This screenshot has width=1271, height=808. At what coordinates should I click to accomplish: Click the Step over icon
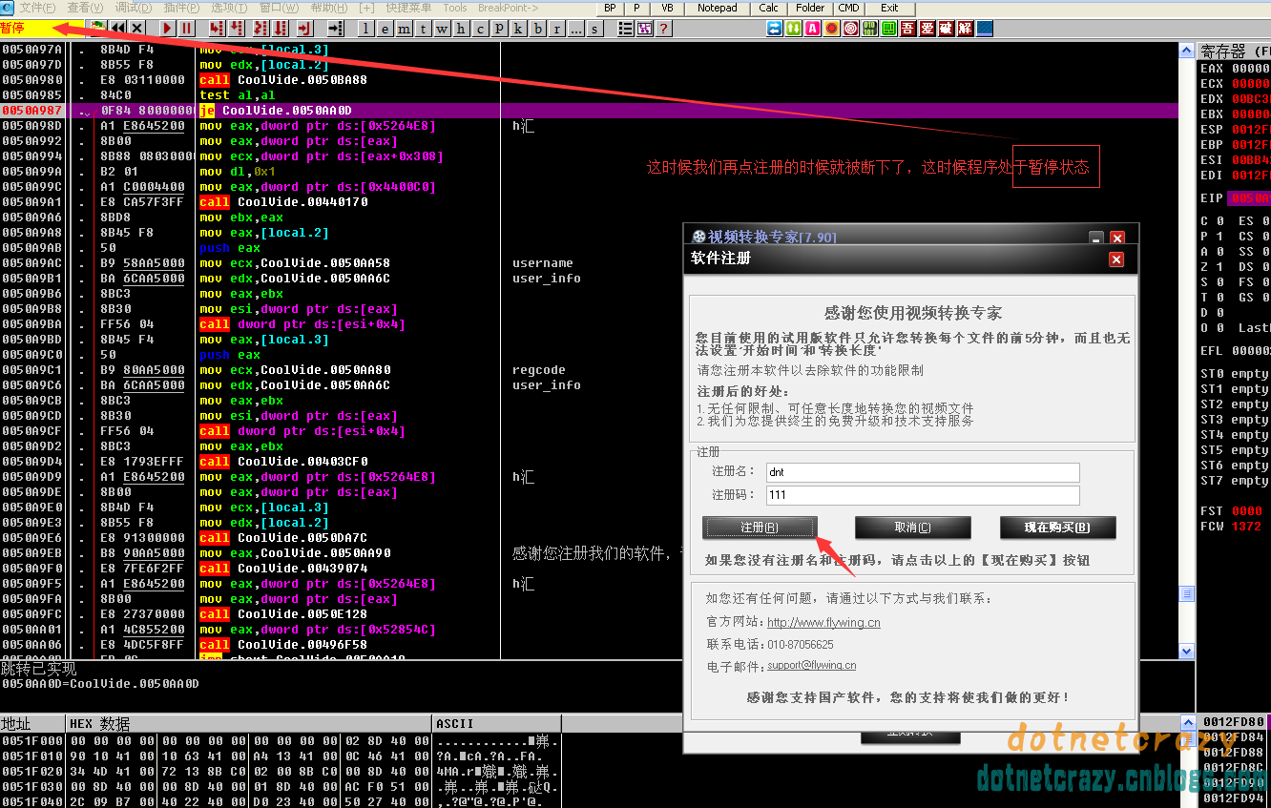coord(236,28)
